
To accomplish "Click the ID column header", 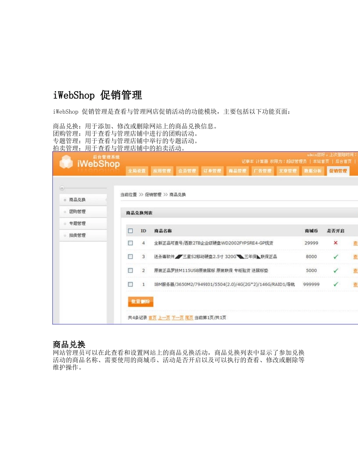I will (144, 231).
